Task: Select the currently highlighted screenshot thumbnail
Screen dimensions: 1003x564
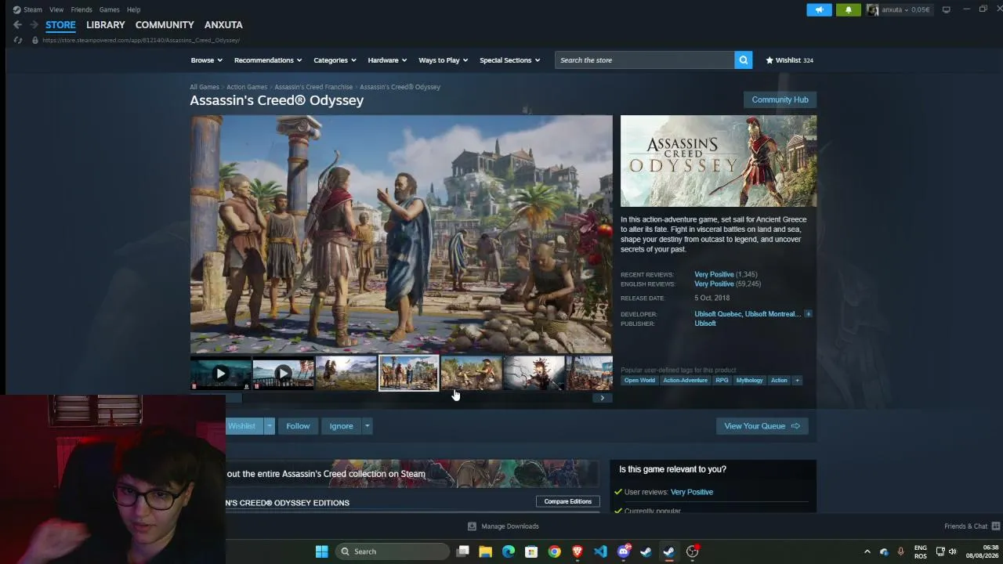Action: (408, 374)
